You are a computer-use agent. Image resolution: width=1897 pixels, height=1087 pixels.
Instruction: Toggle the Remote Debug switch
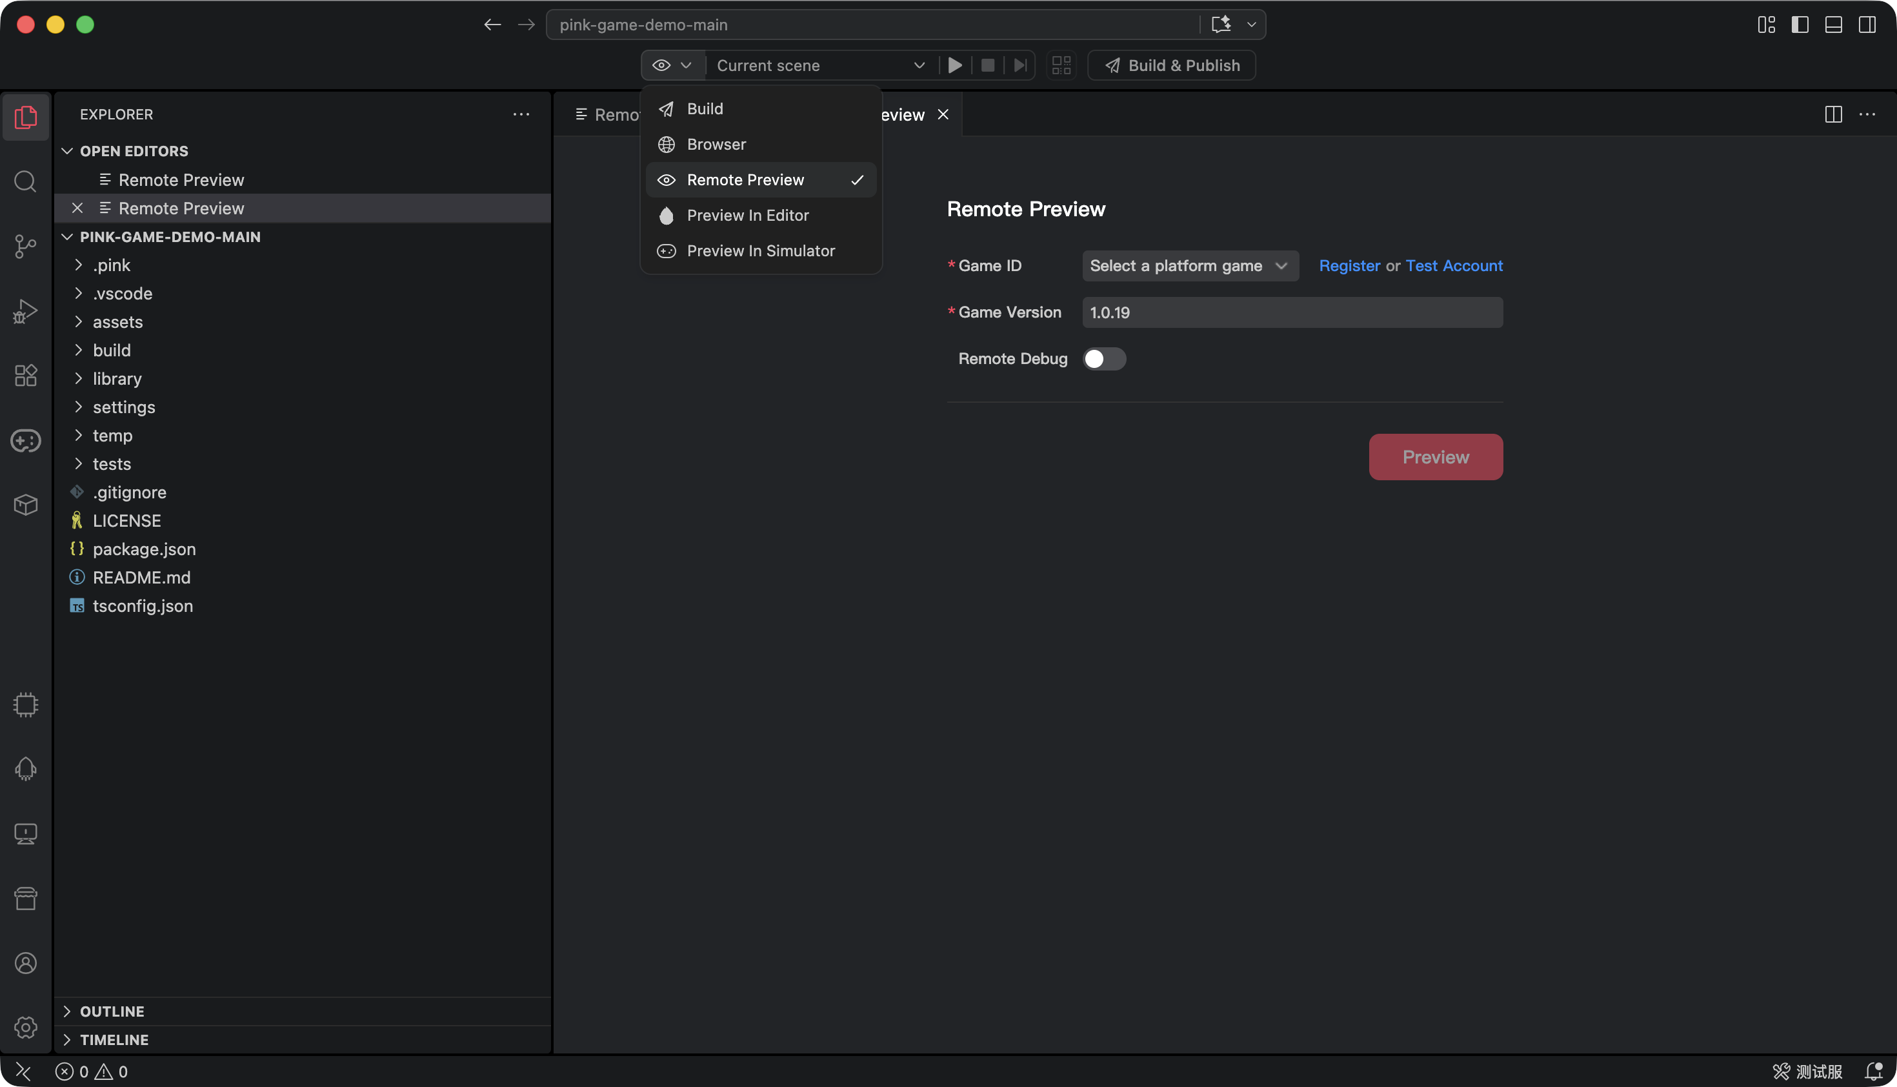[x=1104, y=359]
